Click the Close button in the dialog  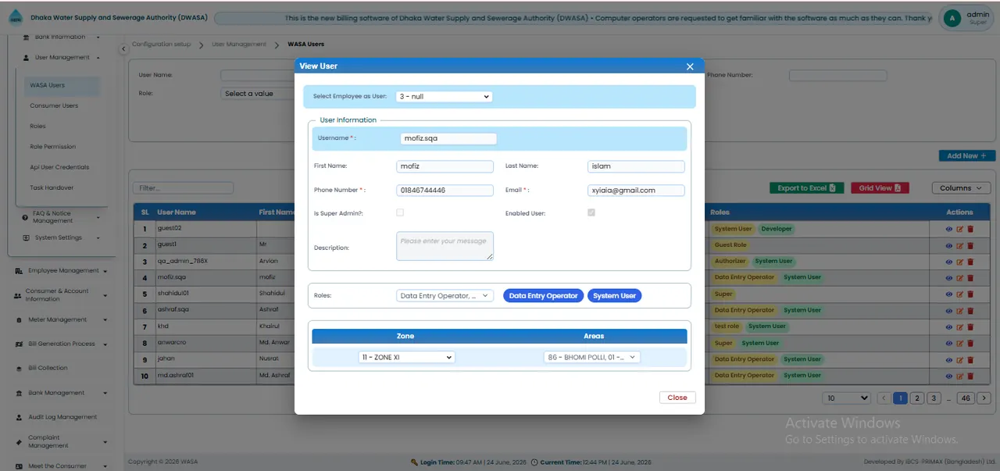click(x=677, y=398)
